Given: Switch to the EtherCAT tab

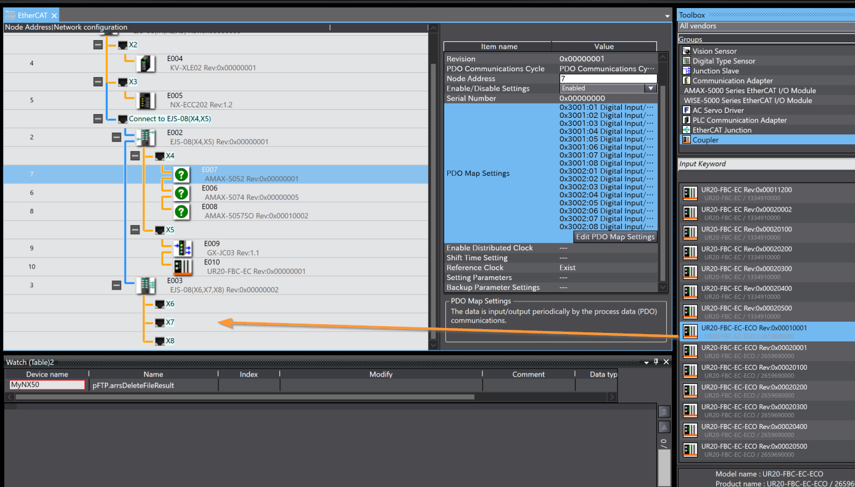Looking at the screenshot, I should click(x=31, y=15).
